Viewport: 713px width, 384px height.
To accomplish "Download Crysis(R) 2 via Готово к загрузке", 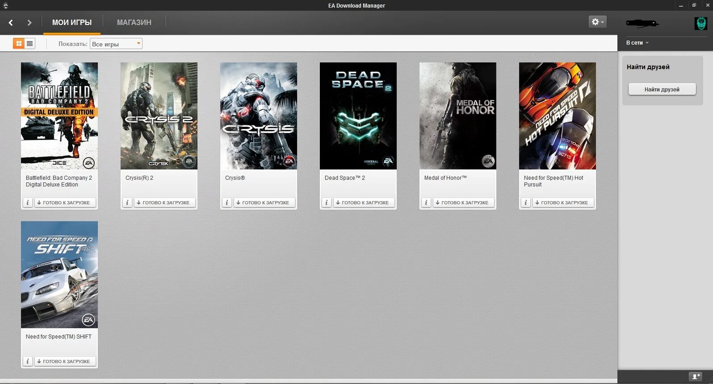I will coord(164,202).
